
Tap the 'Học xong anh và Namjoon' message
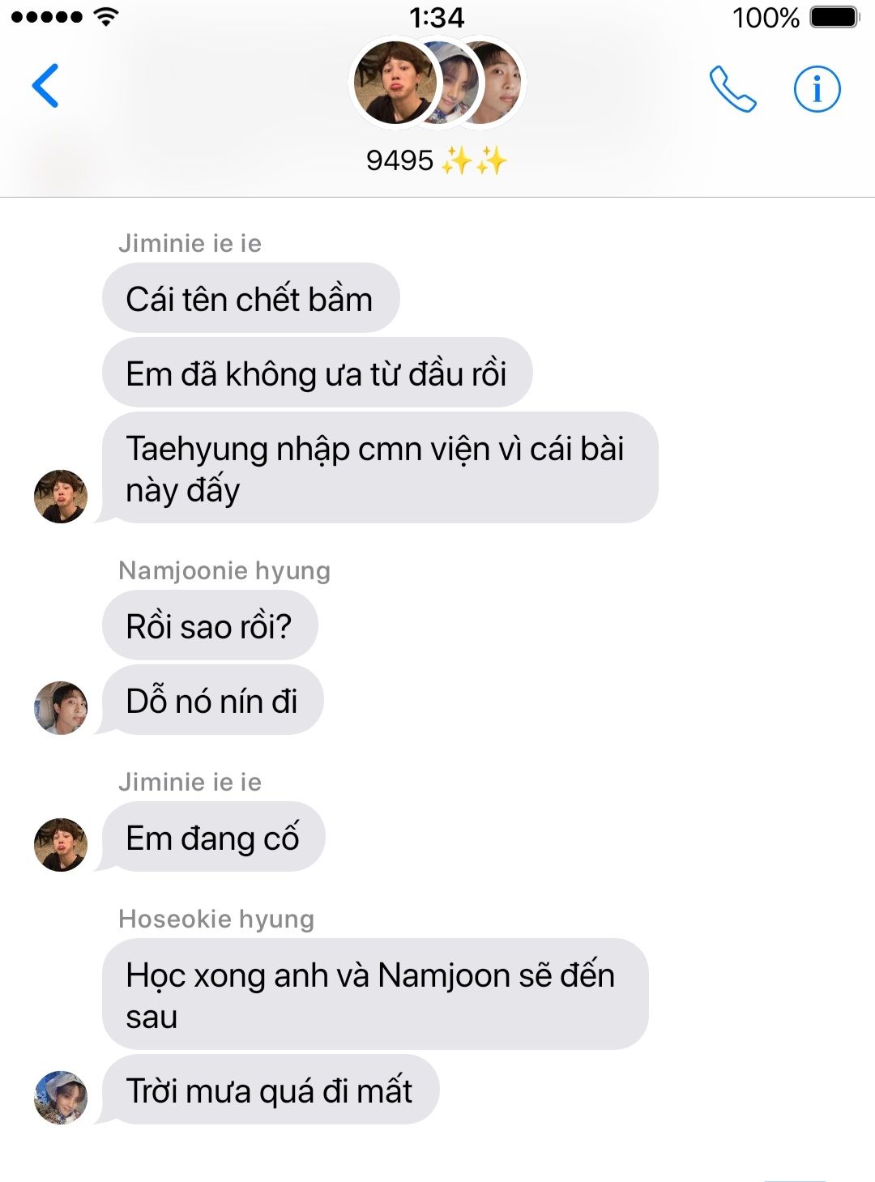pyautogui.click(x=375, y=994)
